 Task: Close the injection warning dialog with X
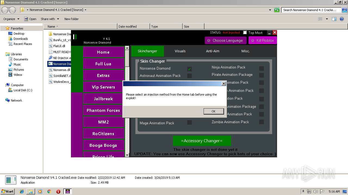223,84
